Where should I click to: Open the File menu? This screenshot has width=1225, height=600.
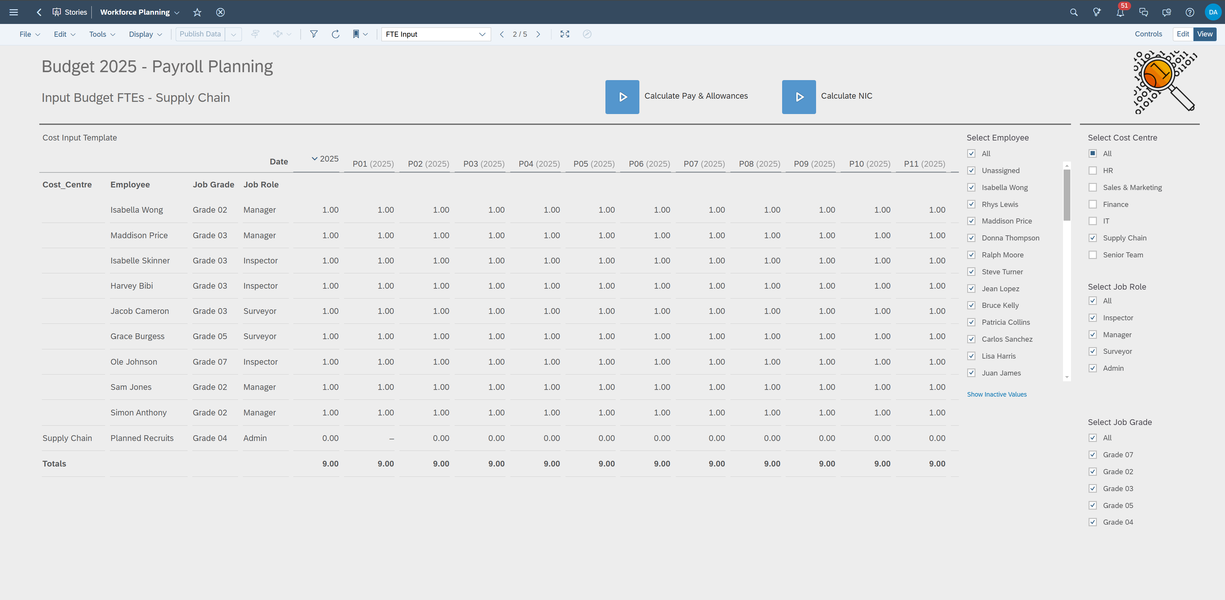[29, 34]
